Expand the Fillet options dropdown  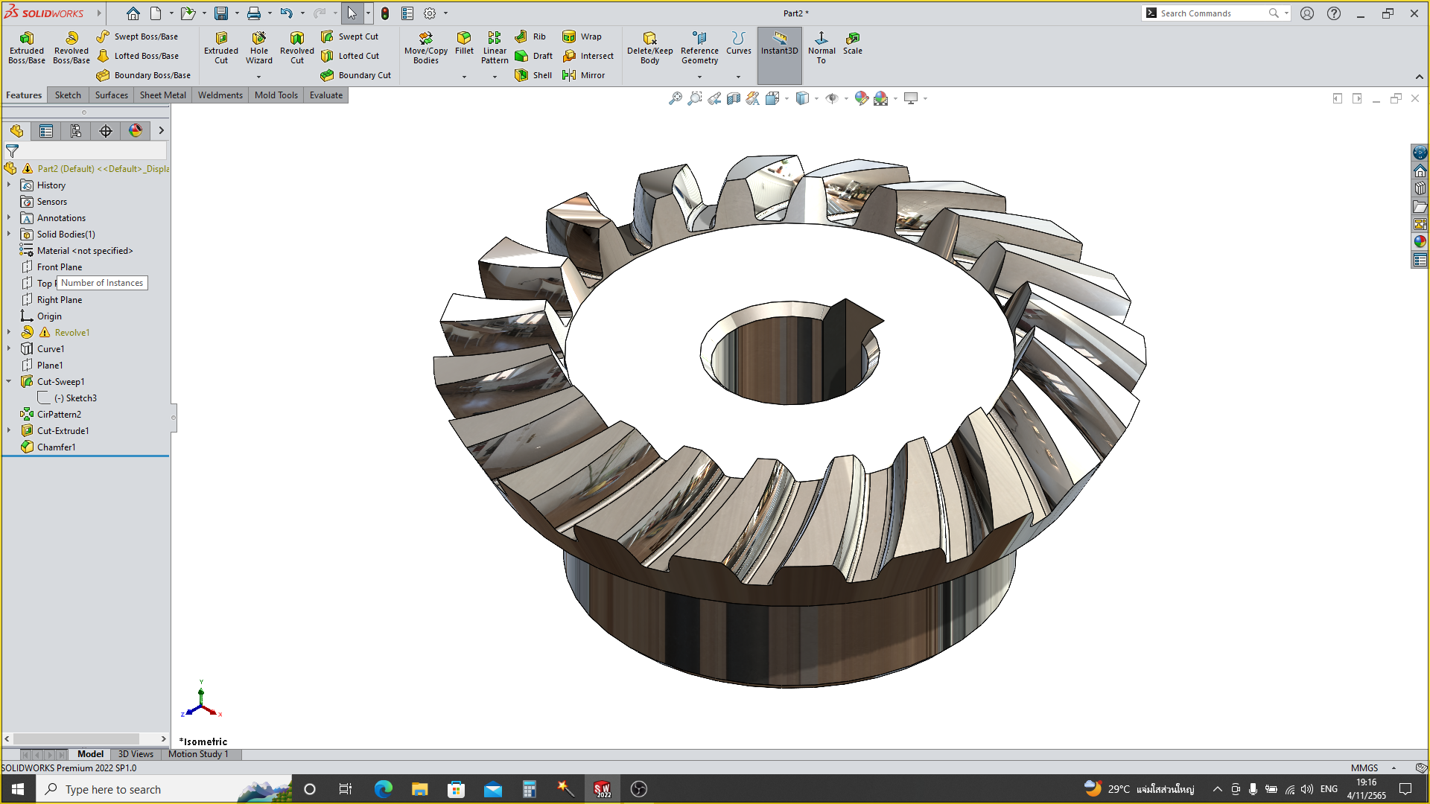pos(464,77)
